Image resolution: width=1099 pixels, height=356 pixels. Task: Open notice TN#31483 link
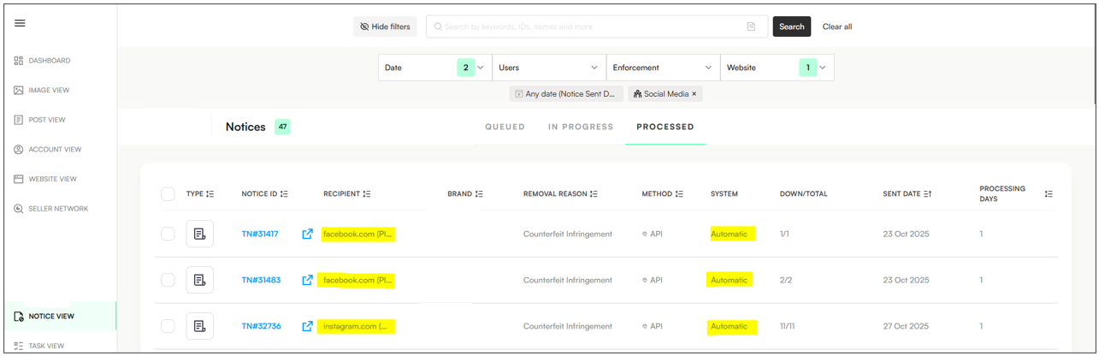pyautogui.click(x=259, y=280)
